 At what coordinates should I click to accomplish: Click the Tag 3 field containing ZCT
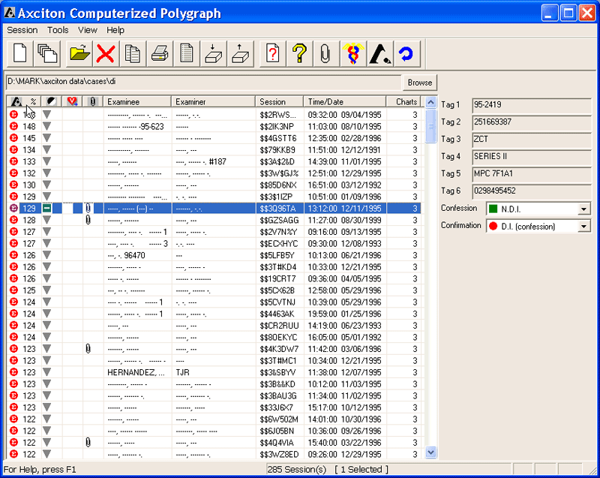(532, 140)
